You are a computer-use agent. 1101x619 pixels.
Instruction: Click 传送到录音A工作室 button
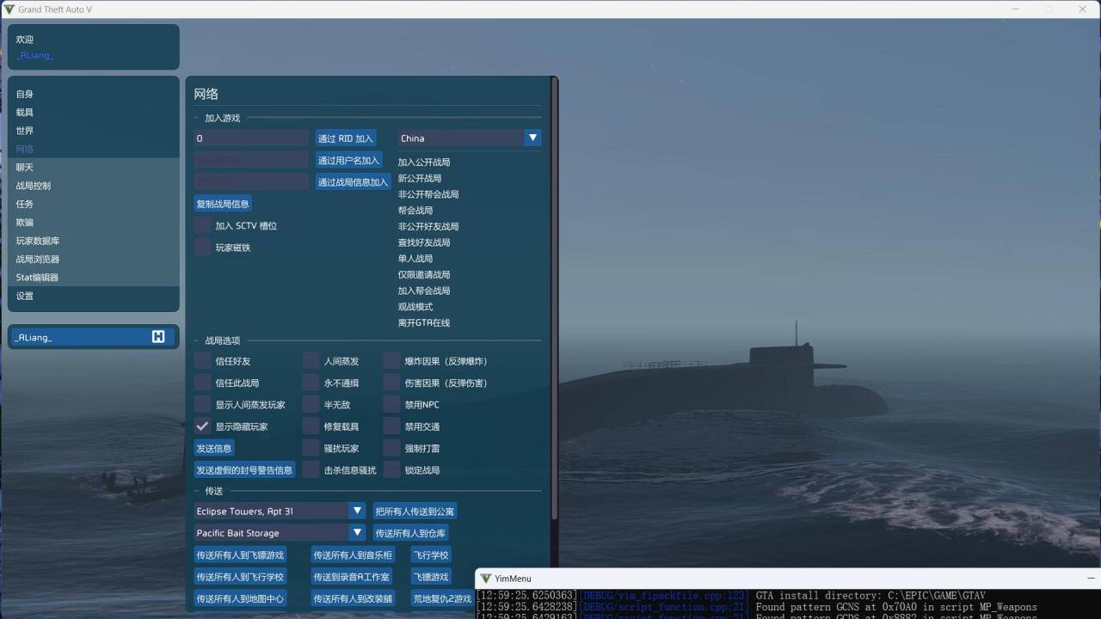coord(351,576)
